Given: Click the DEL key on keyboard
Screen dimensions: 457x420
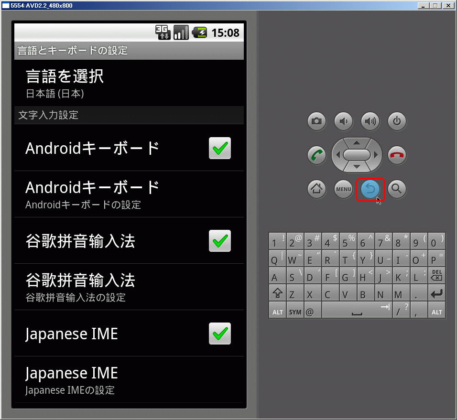Looking at the screenshot, I should 436,275.
